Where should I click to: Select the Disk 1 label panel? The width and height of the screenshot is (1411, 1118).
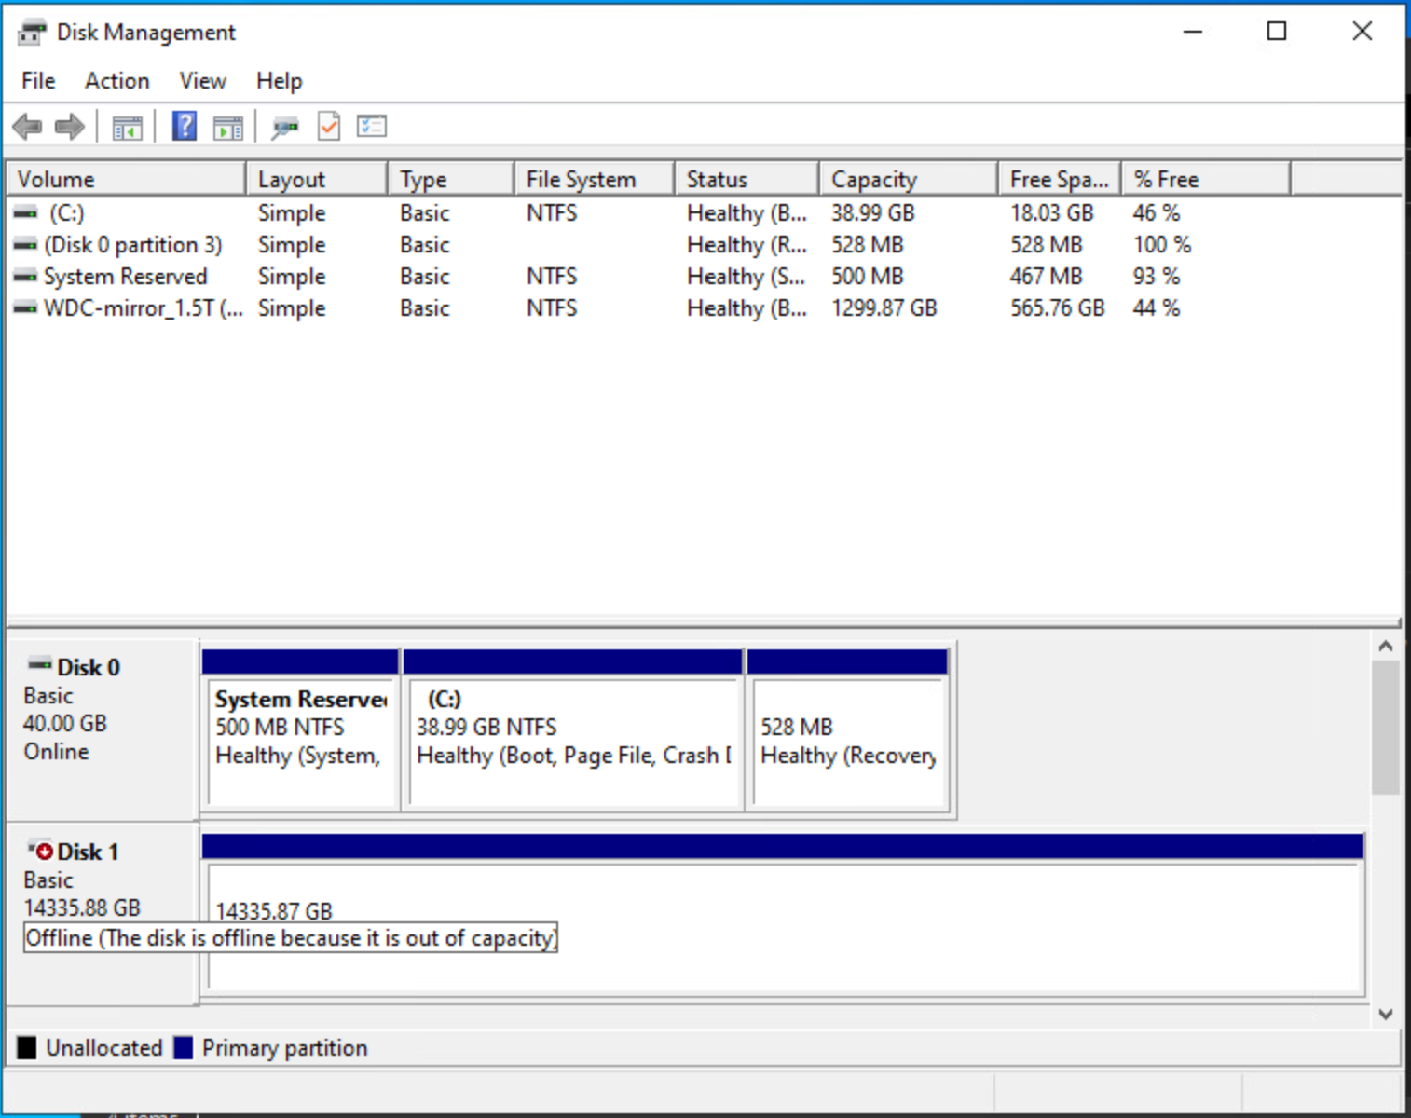coord(103,914)
